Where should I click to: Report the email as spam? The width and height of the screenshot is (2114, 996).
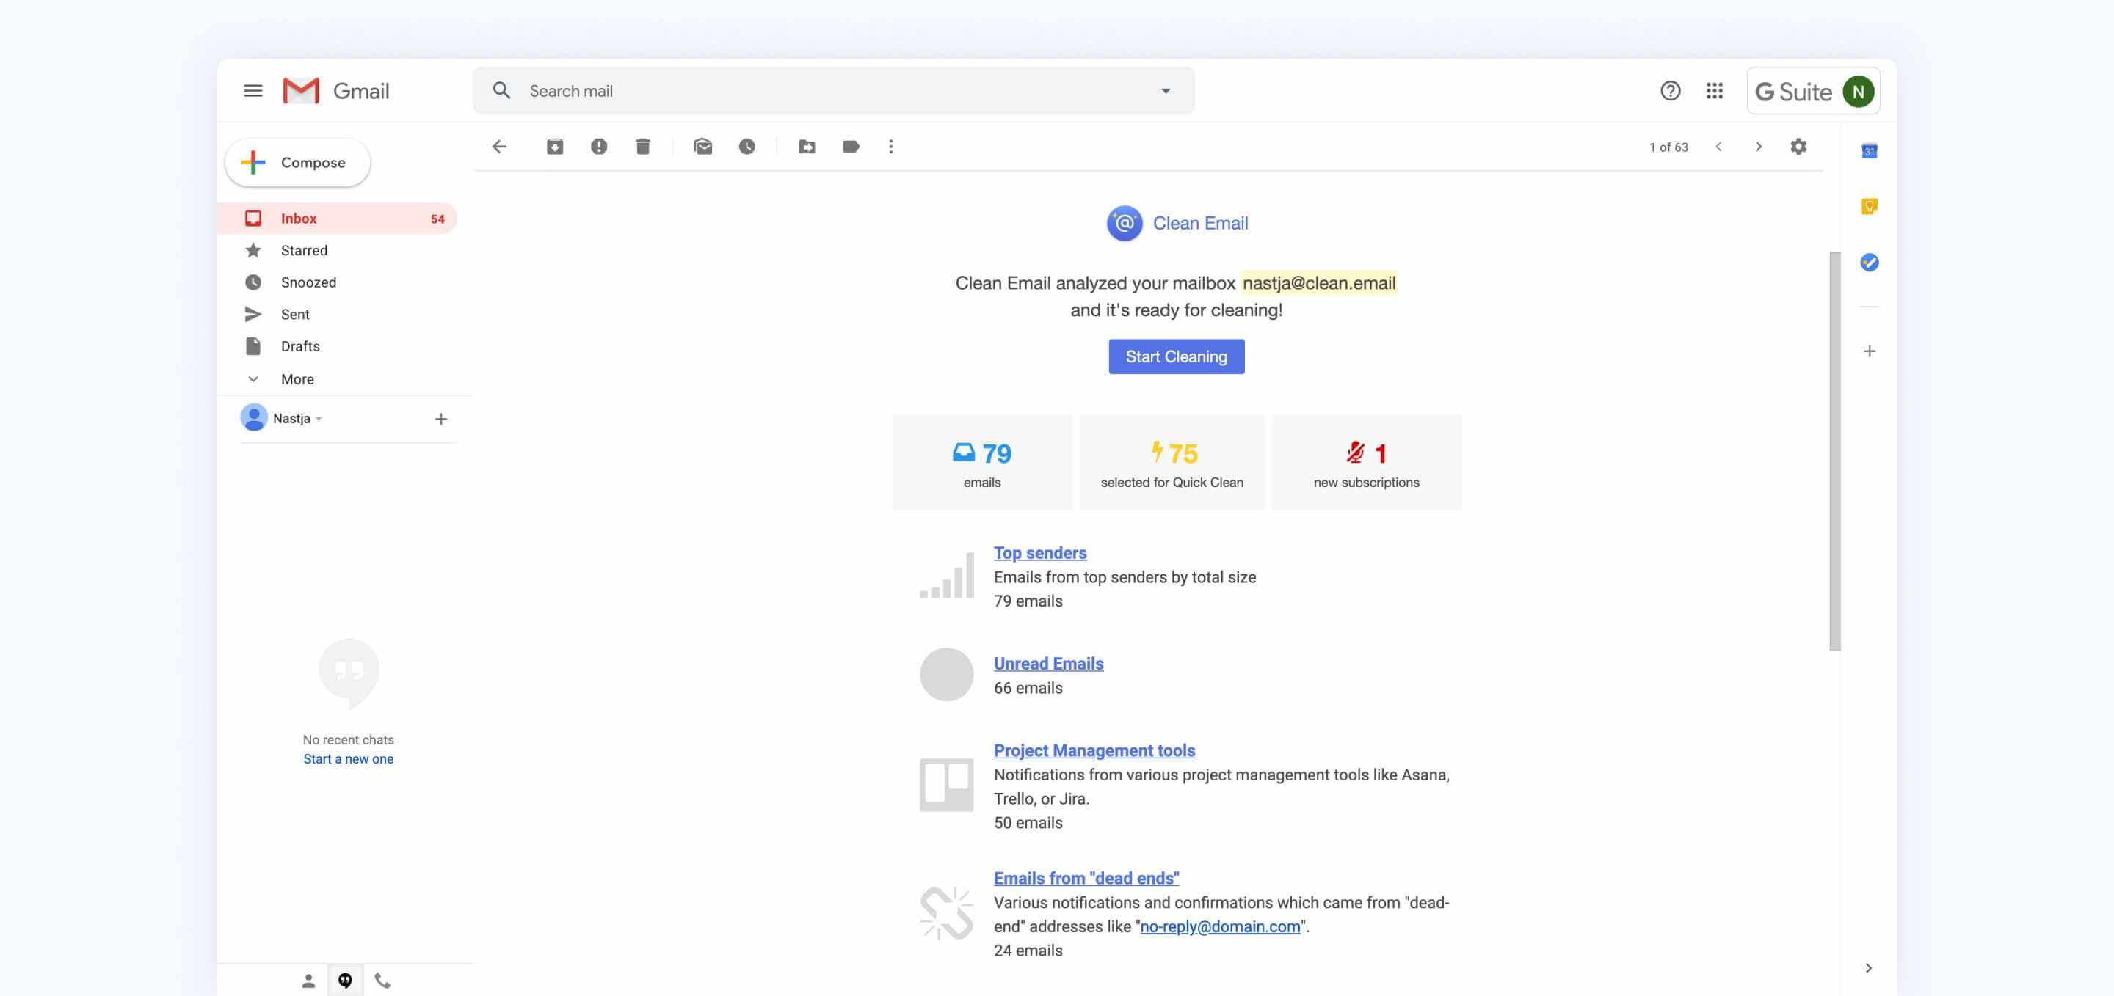tap(599, 146)
